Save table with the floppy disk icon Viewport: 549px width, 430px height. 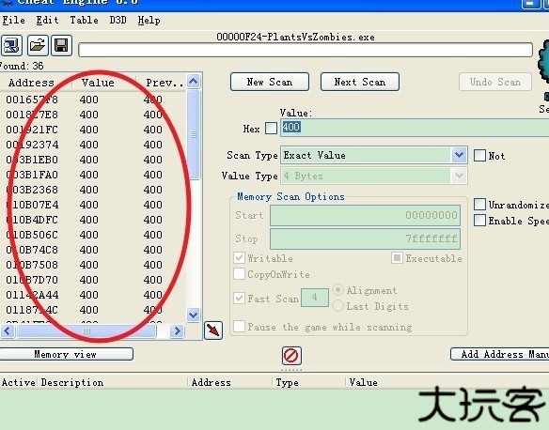62,45
